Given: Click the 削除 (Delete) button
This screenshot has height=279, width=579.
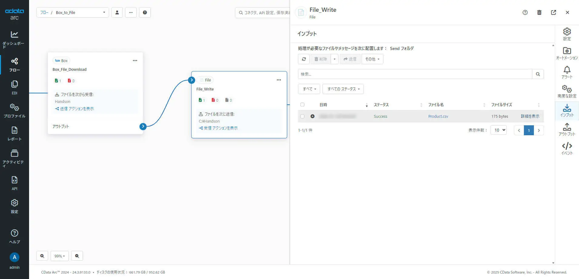Looking at the screenshot, I should pos(321,59).
